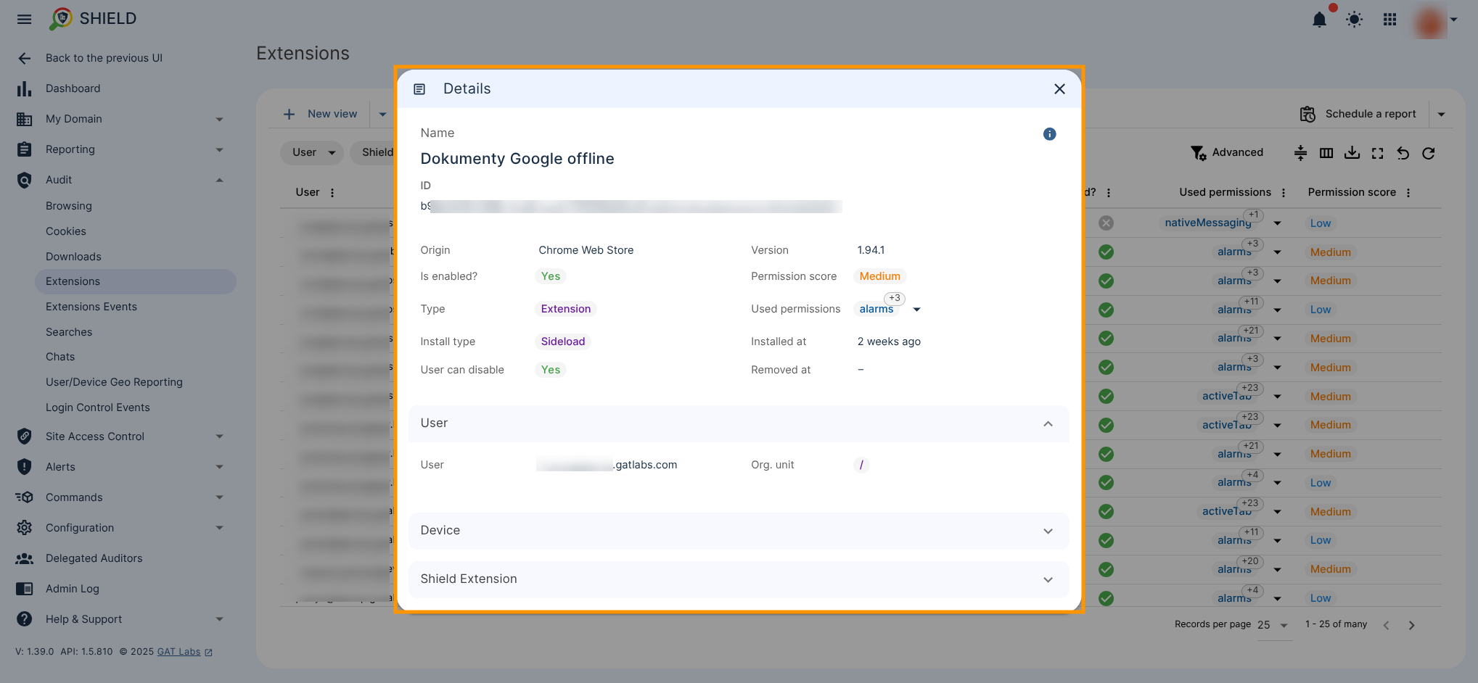The height and width of the screenshot is (683, 1478).
Task: Open the Google apps grid
Action: (x=1389, y=20)
